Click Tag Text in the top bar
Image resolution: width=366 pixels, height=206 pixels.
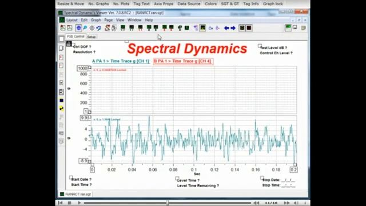click(x=141, y=4)
